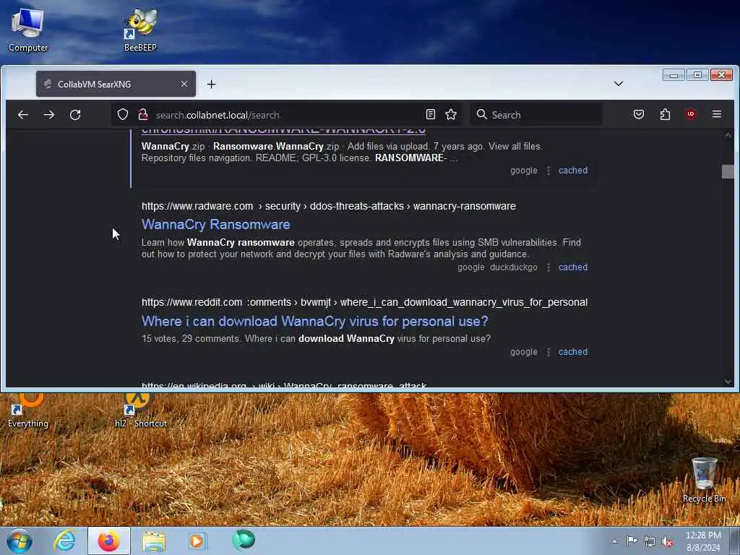
Task: Select the Everything desktop shortcut
Action: (28, 410)
